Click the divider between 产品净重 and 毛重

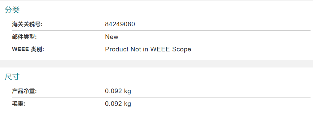[161, 98]
